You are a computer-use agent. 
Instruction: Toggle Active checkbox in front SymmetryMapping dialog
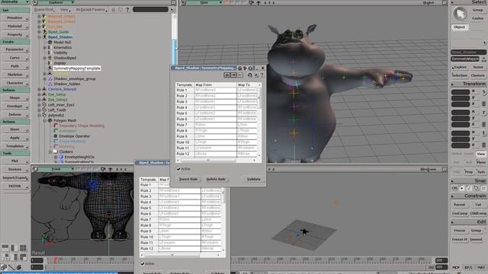[178, 169]
